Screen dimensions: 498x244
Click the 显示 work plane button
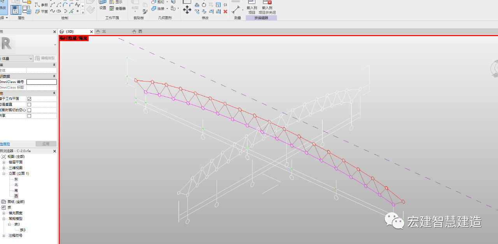[116, 2]
